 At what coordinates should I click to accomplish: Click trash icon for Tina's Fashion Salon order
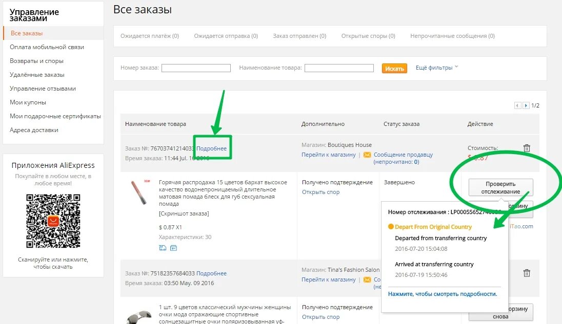click(527, 273)
